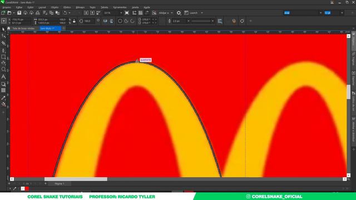Click the vertical scrollbar thumb
This screenshot has width=356, height=200.
click(349, 92)
